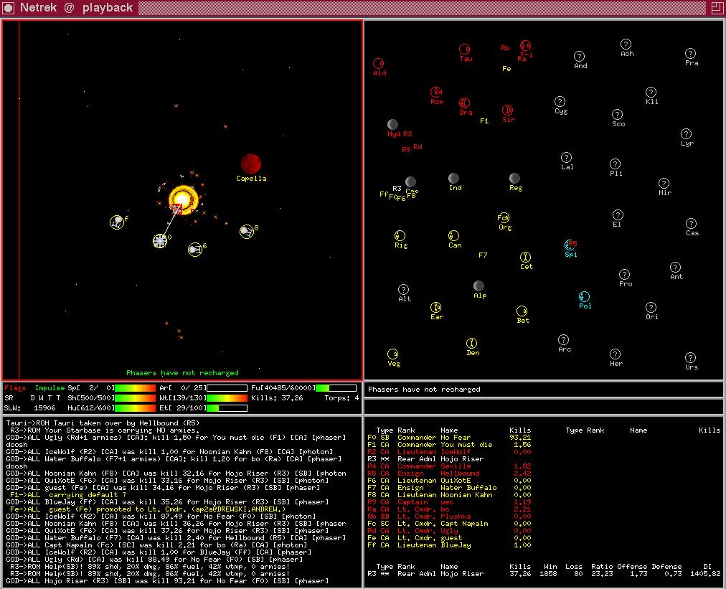Select player row F0 No Fear
The width and height of the screenshot is (726, 589).
pos(449,437)
